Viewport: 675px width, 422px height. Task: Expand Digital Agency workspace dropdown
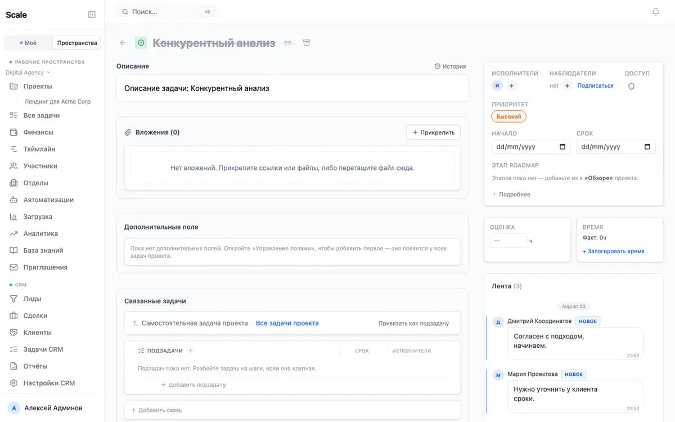(x=28, y=73)
